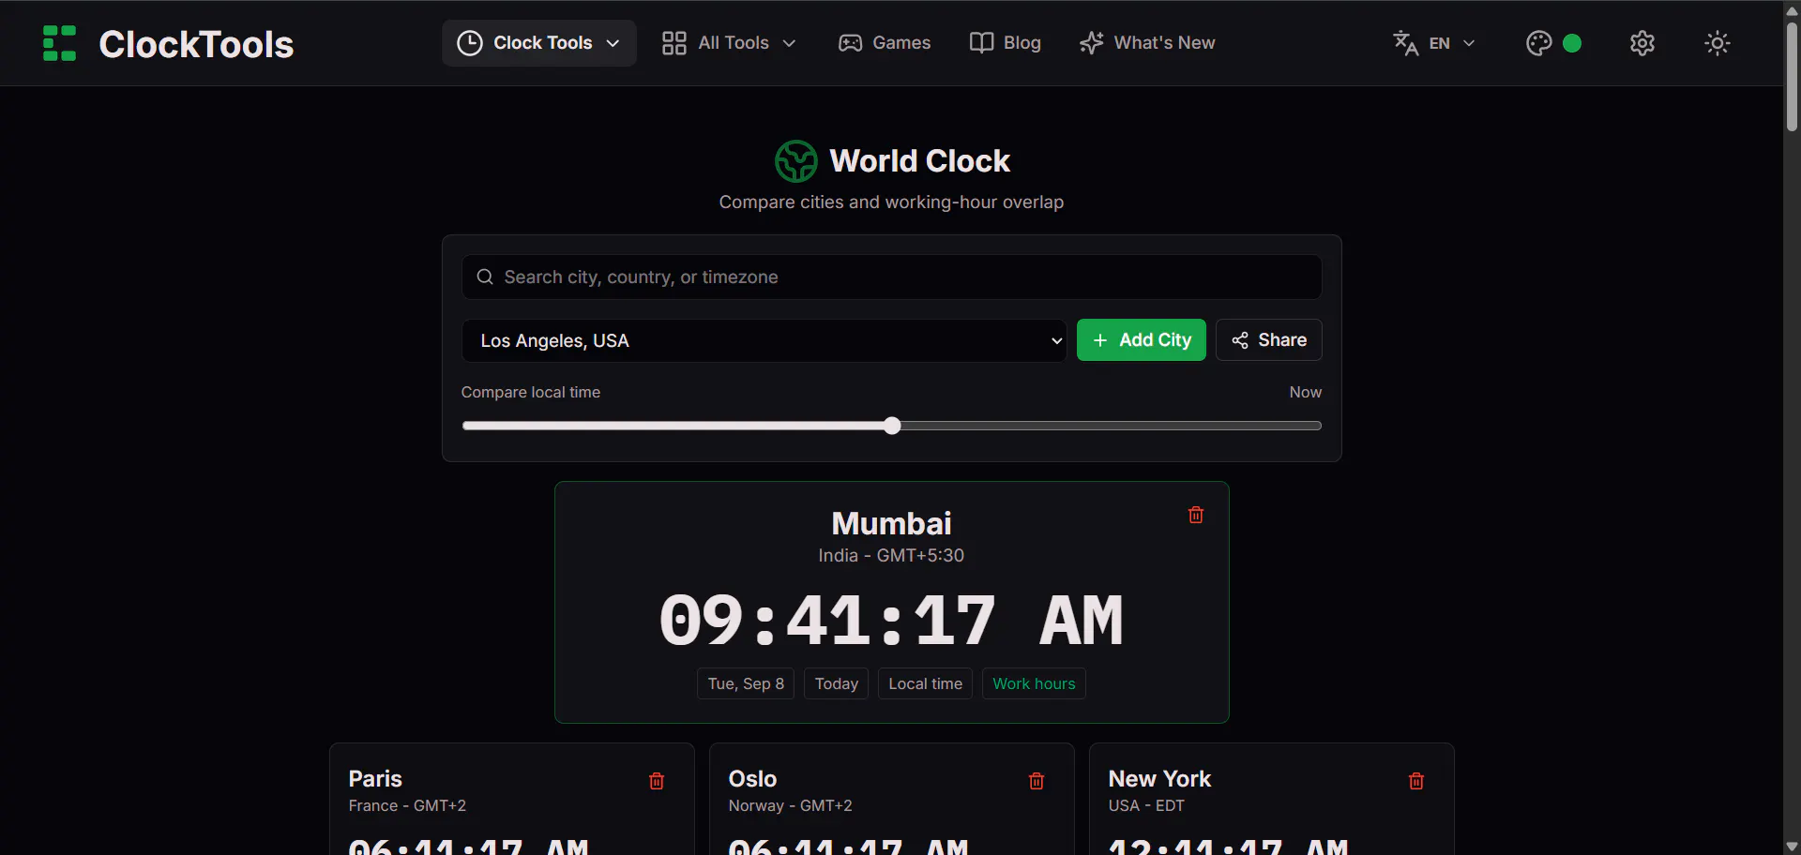Open the Clock Tools dropdown menu
The height and width of the screenshot is (855, 1801).
(538, 43)
